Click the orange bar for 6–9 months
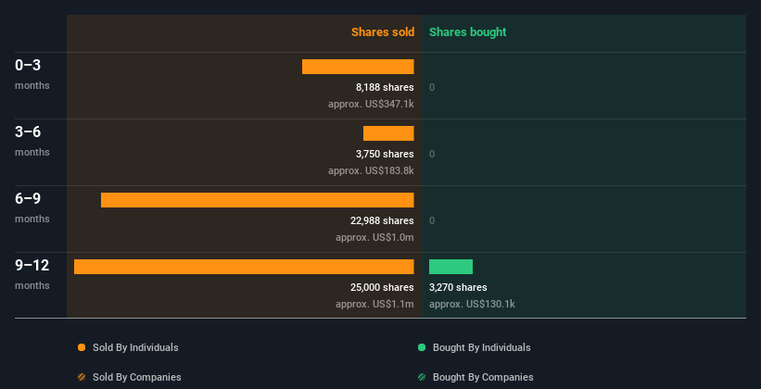This screenshot has height=389, width=761. 258,200
